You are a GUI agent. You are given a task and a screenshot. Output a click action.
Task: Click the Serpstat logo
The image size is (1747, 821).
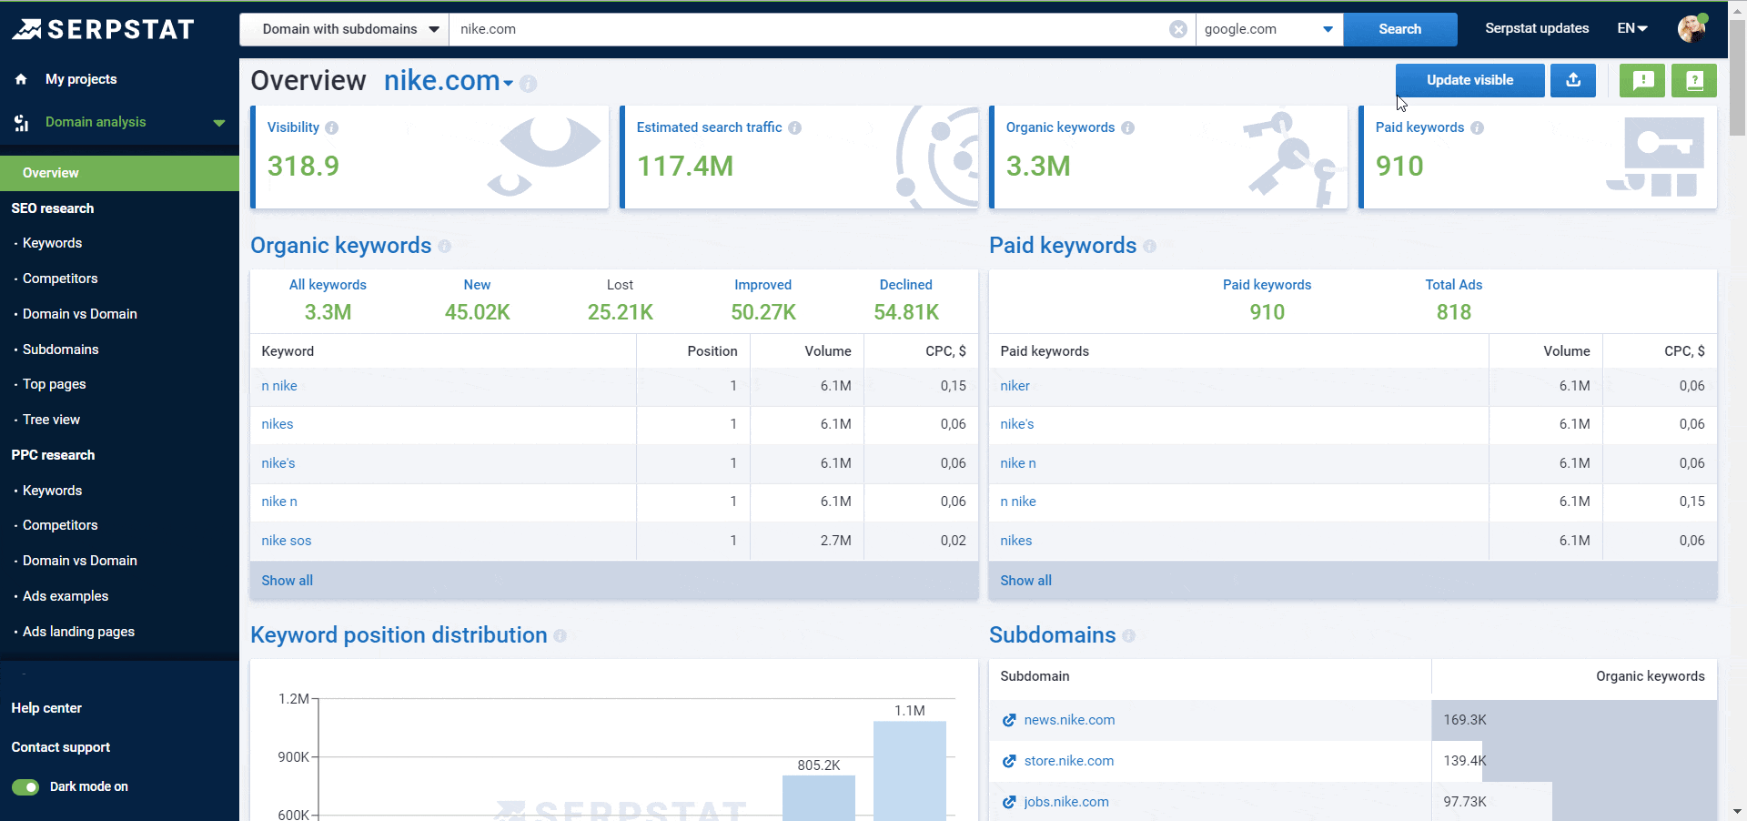(103, 29)
